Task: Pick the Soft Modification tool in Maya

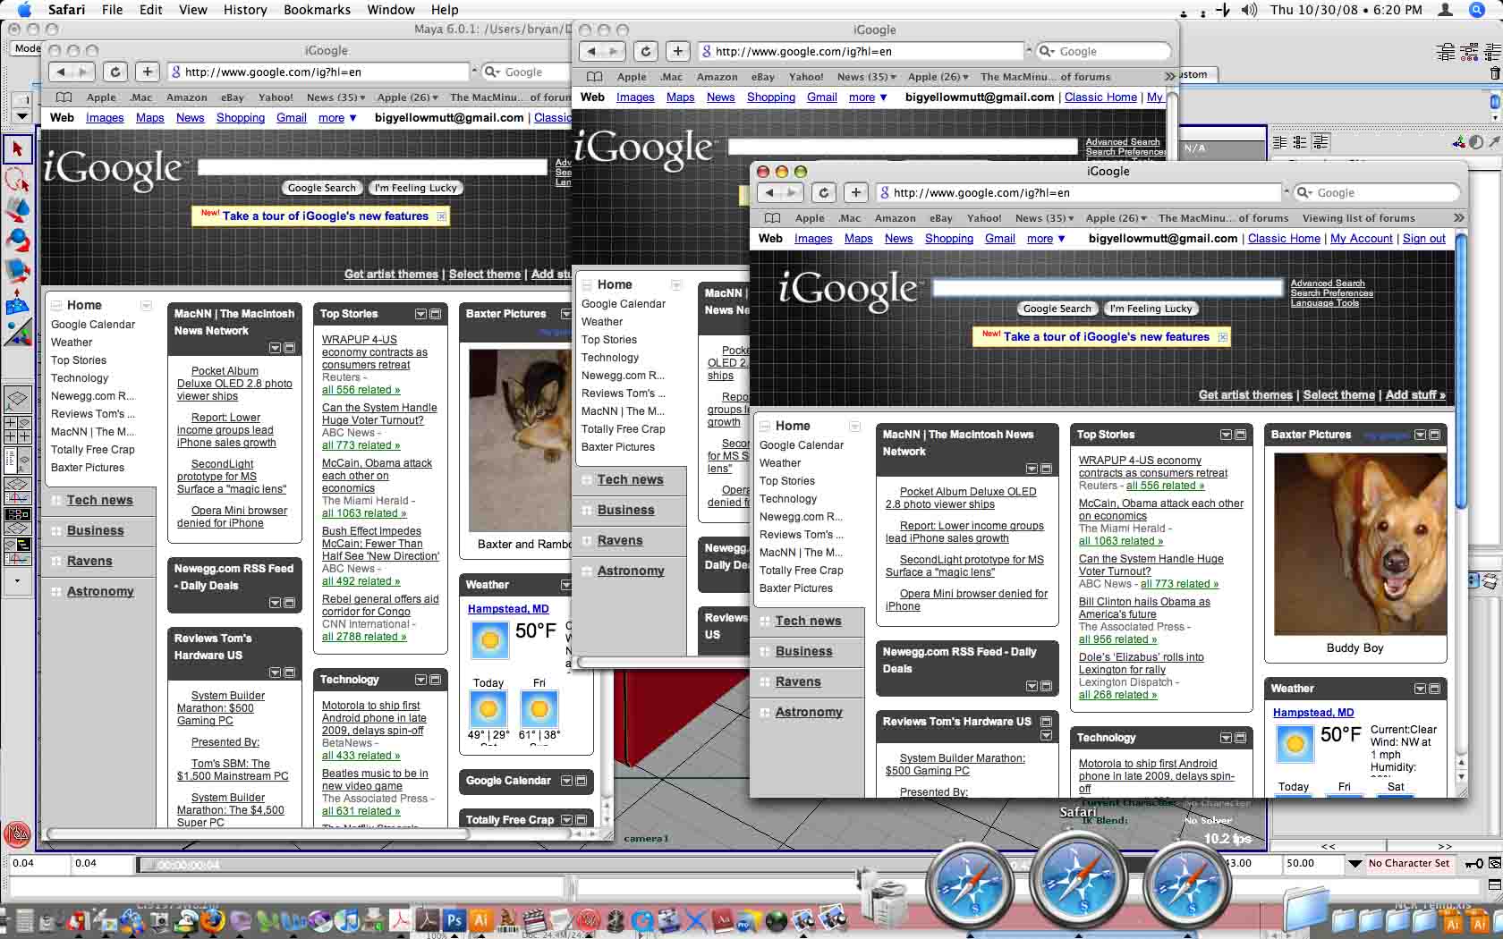Action: (17, 301)
